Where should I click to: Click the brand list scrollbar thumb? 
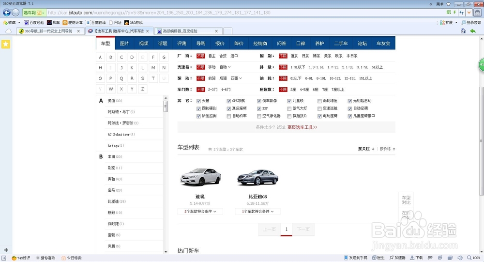click(166, 106)
